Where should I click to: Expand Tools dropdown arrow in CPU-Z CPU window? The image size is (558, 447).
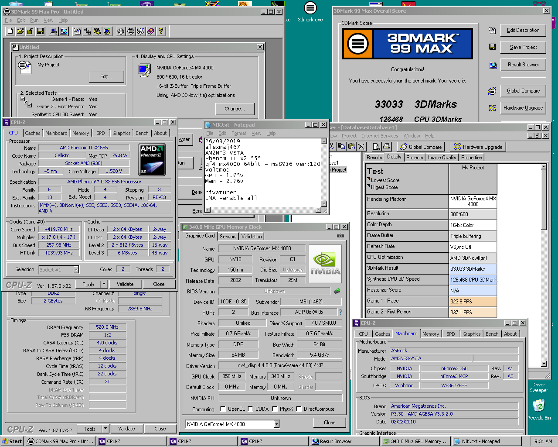[x=104, y=284]
